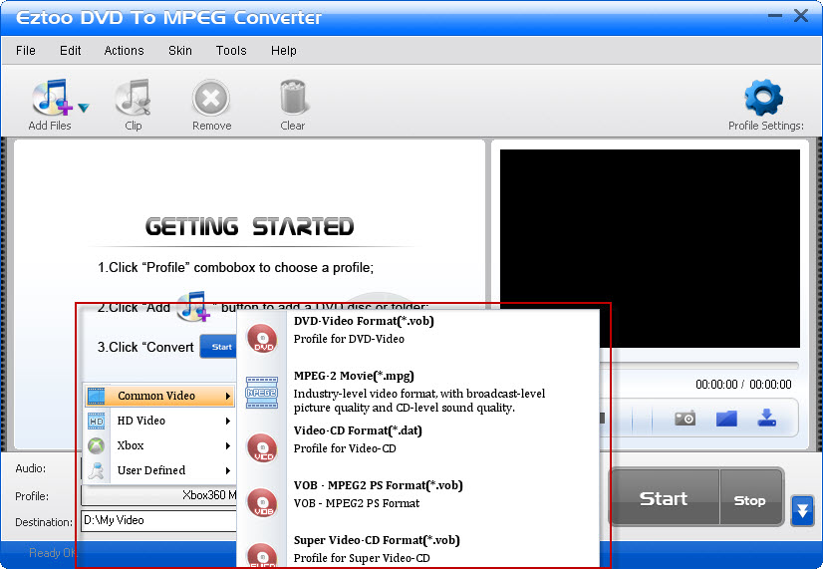Choose MPEG-2 Movie(*.mpg) profile

[418, 392]
